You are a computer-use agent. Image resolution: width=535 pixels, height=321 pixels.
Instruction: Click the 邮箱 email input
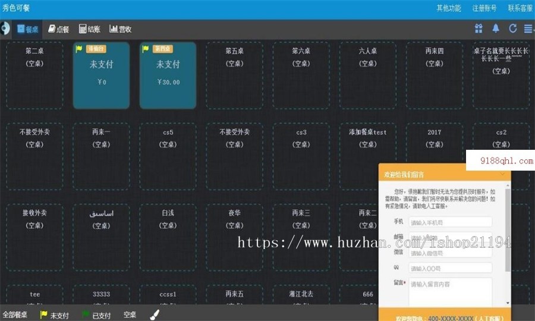[451, 237]
